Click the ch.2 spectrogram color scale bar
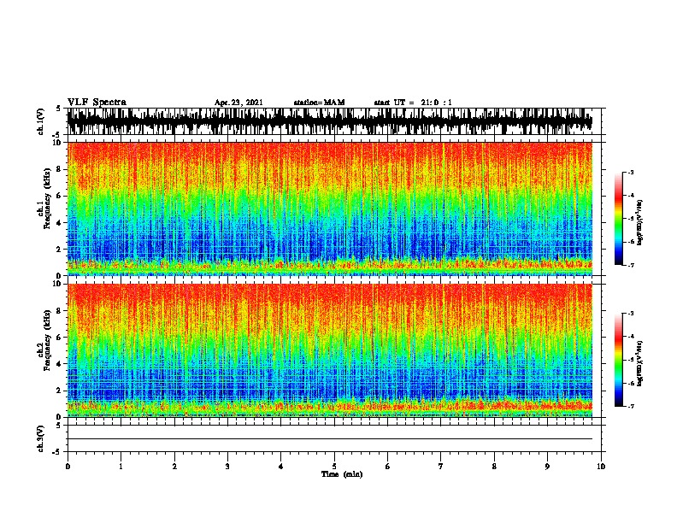Viewport: 677px width, 523px height. 618,360
